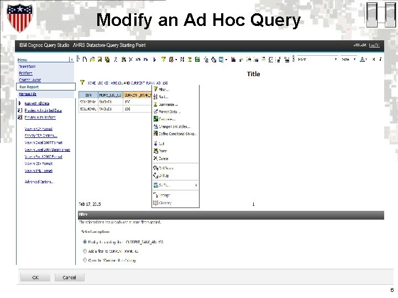Image resolution: width=398 pixels, height=298 pixels.
Task: Open the Manage File menu link
Action: click(x=28, y=94)
